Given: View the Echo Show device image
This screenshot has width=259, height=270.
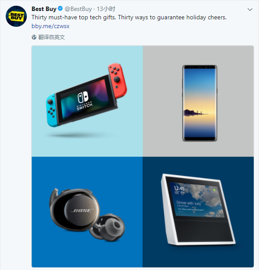Looking at the screenshot, I should (198, 212).
